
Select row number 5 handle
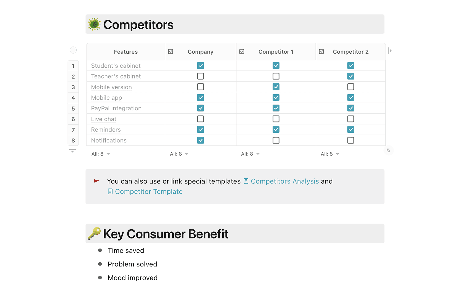point(73,108)
